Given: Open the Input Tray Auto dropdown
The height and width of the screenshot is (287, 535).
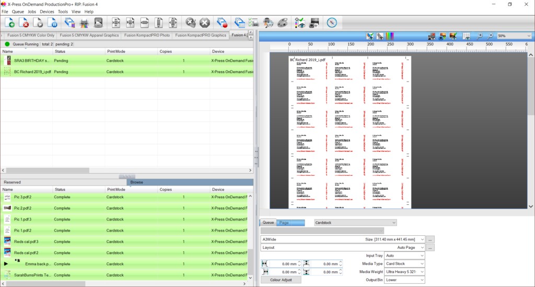Looking at the screenshot, I should tap(404, 256).
